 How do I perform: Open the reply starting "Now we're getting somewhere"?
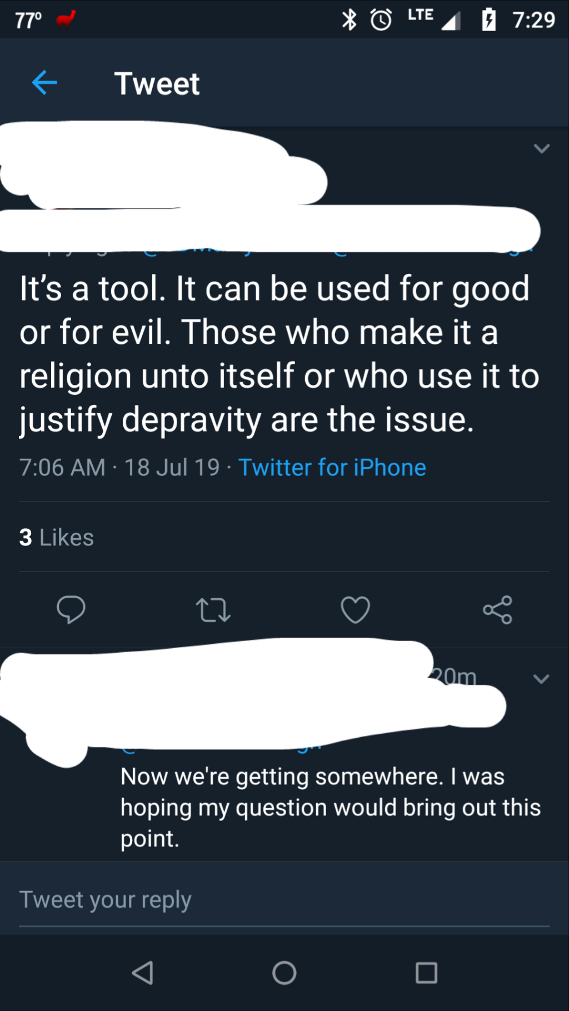(x=330, y=807)
